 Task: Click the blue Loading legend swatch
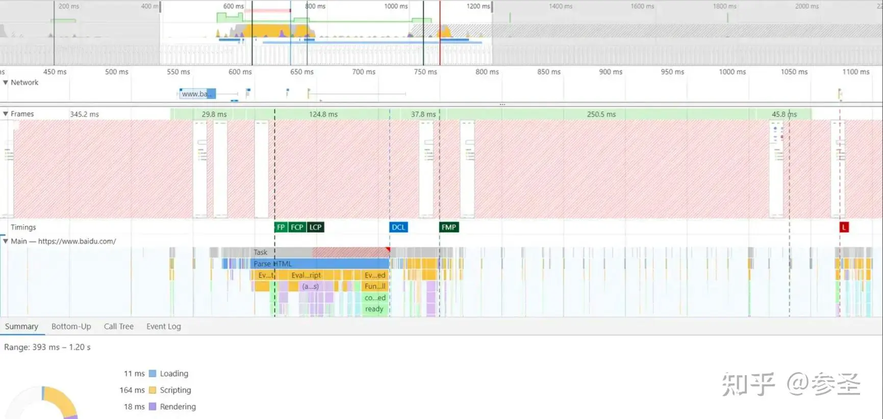tap(152, 374)
